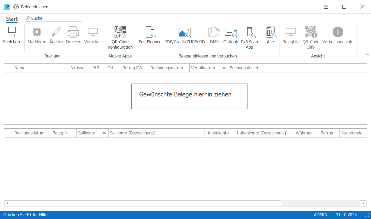Click the horizontal scrollbar left arrow
Image resolution: width=371 pixels, height=219 pixels.
8,203
